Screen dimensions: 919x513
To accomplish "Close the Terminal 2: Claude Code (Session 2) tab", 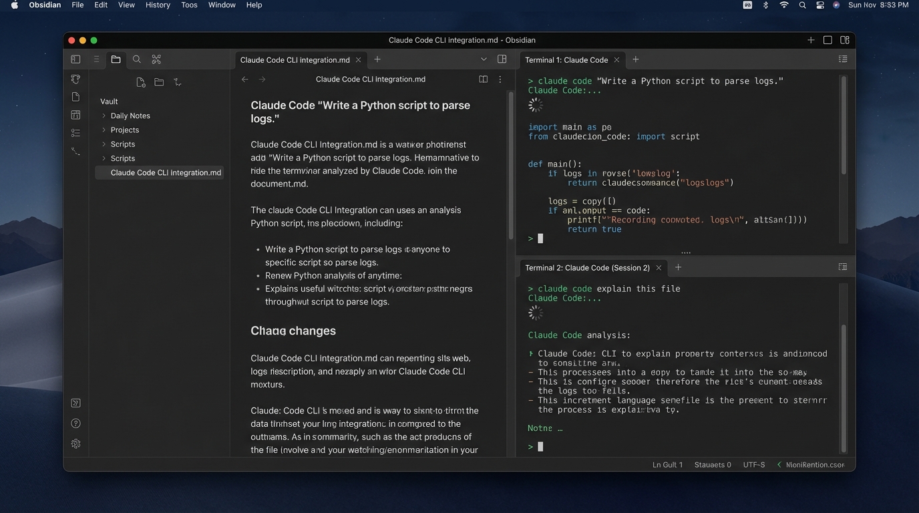I will point(659,268).
